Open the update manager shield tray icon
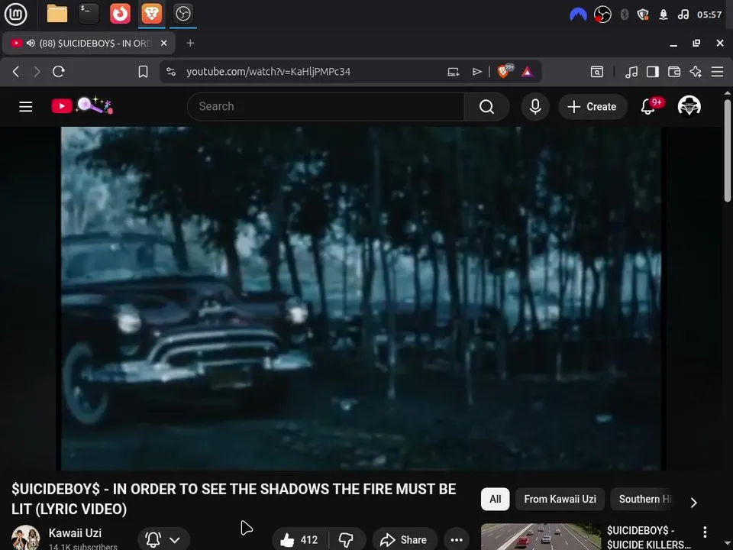733x550 pixels. (643, 15)
